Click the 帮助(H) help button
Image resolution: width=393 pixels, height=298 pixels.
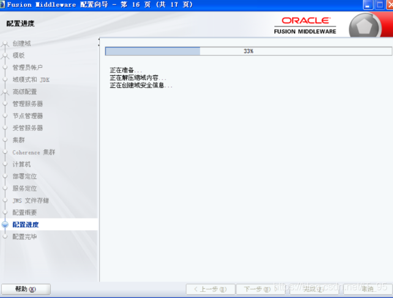tap(26, 289)
